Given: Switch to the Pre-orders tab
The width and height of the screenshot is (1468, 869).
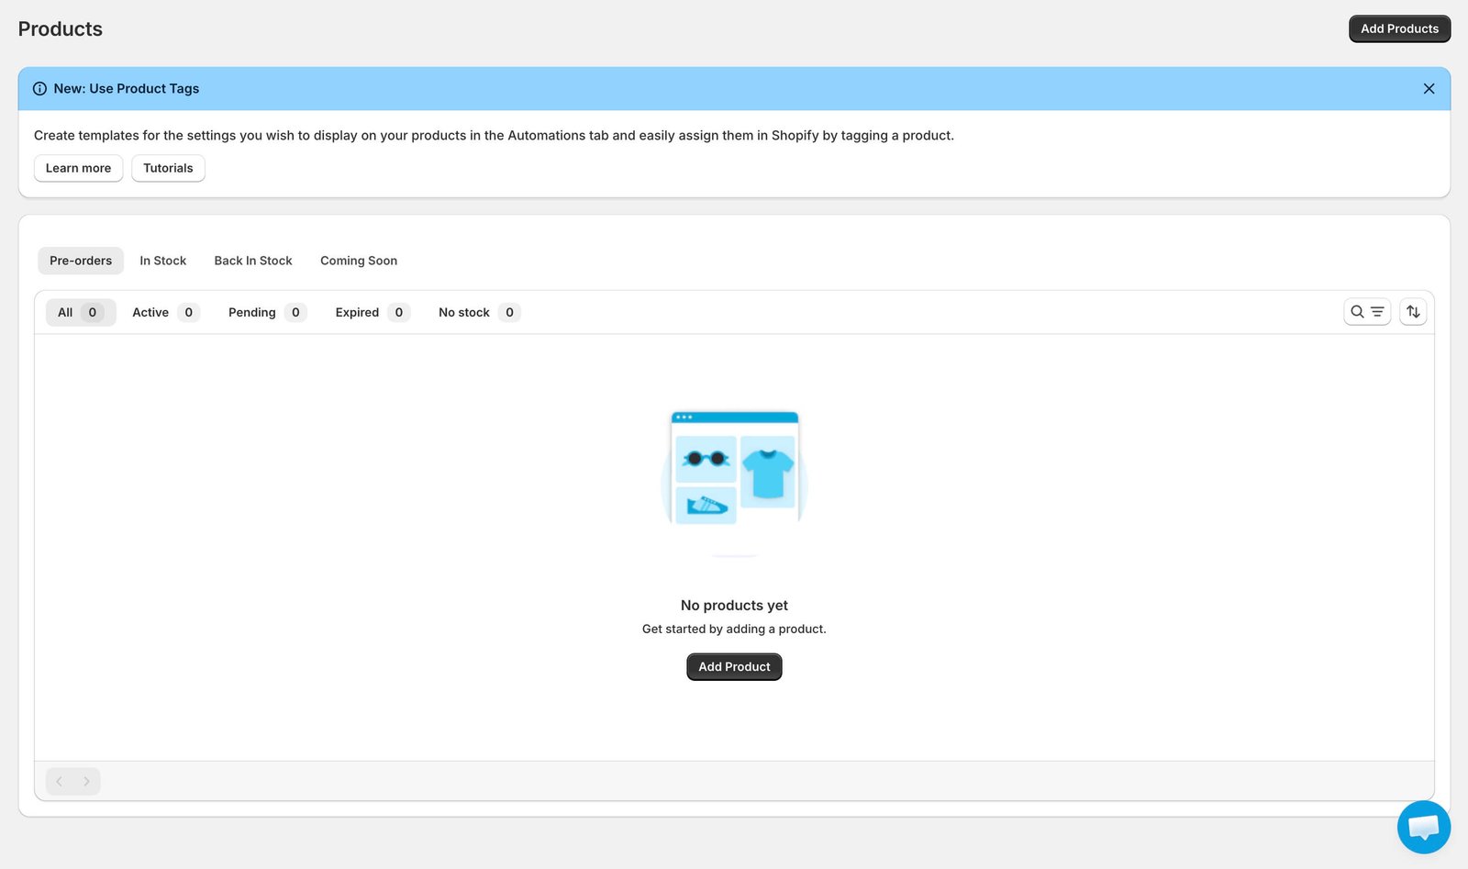Looking at the screenshot, I should coord(81,261).
